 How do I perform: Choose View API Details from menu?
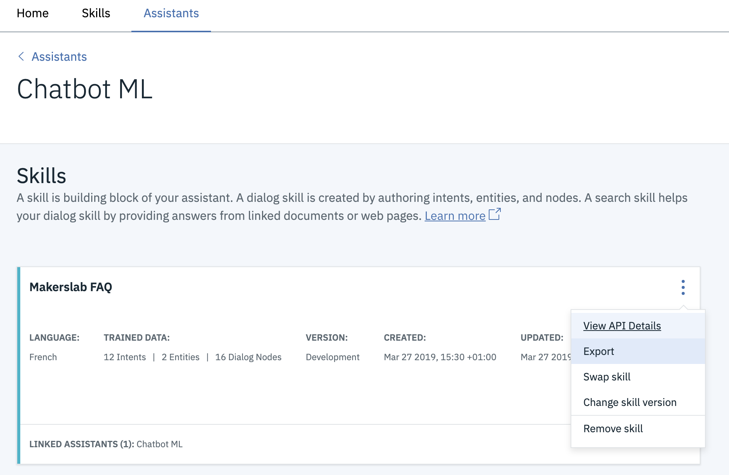[622, 326]
